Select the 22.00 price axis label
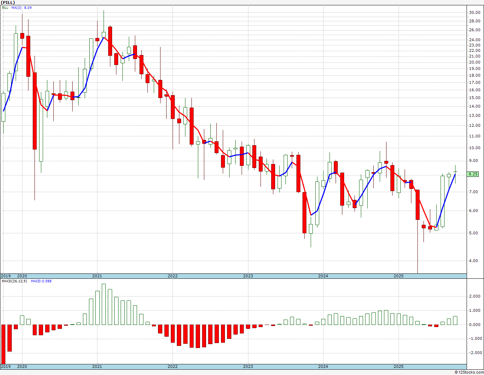This screenshot has height=375, width=484. coord(474,50)
